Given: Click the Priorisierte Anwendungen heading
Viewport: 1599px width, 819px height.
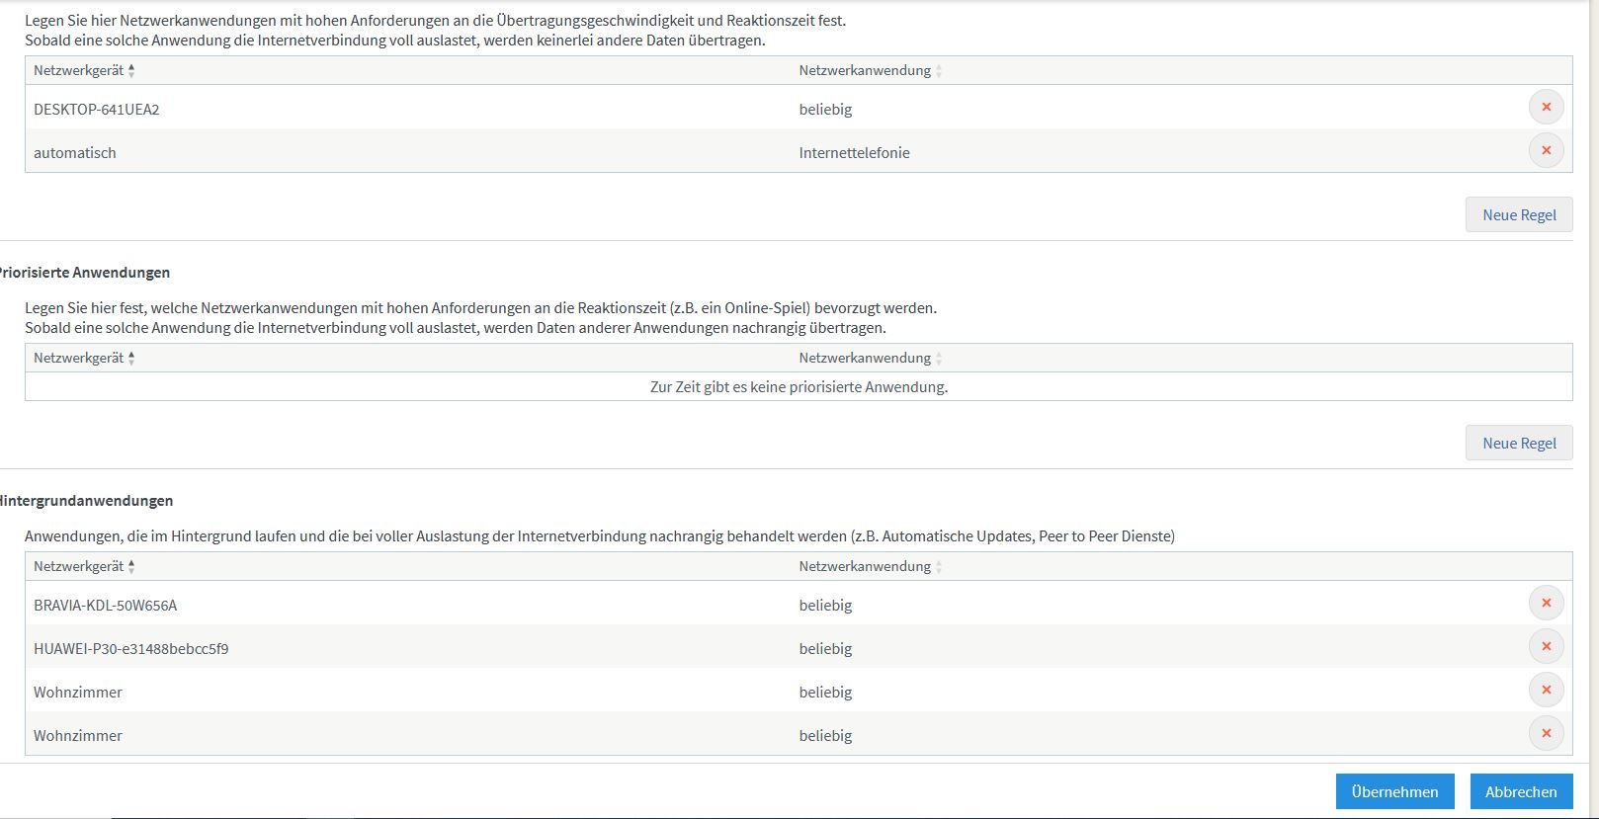Looking at the screenshot, I should coord(84,272).
